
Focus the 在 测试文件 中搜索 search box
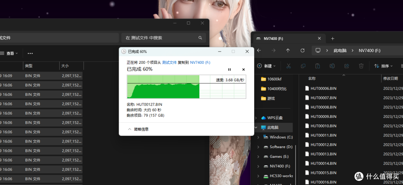pyautogui.click(x=164, y=38)
